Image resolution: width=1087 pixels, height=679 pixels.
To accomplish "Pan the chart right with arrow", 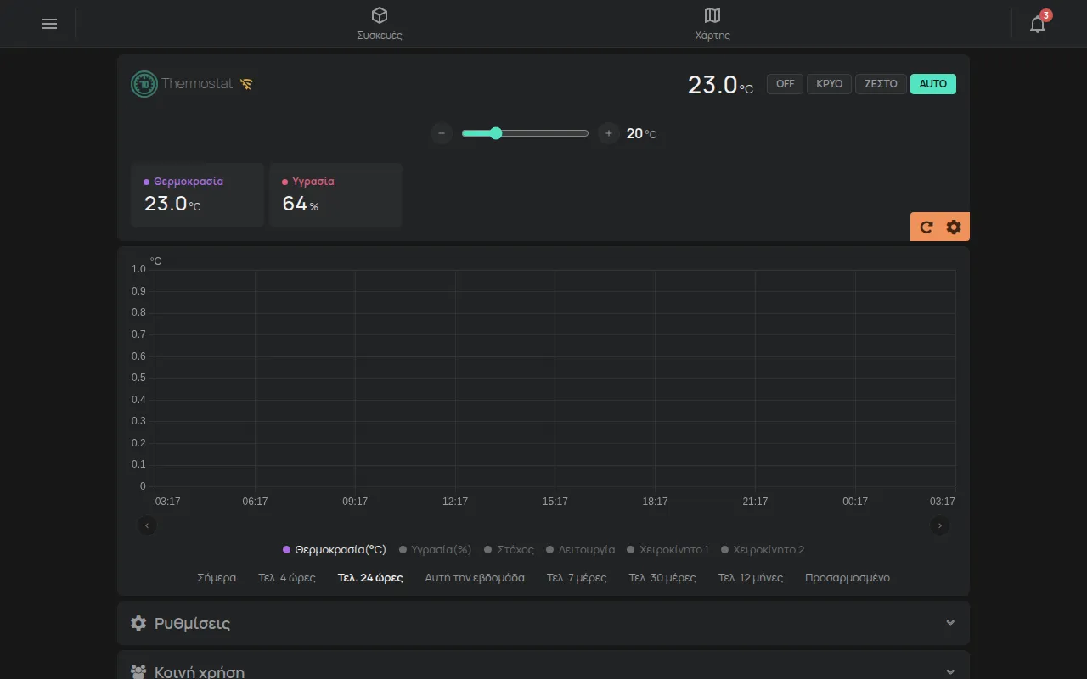I will coord(940,526).
